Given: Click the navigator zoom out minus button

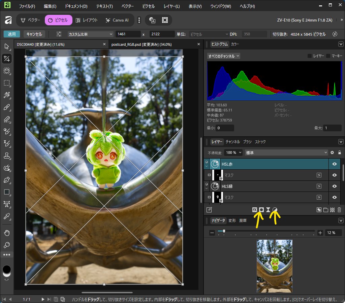Looking at the screenshot, I should [x=212, y=233].
